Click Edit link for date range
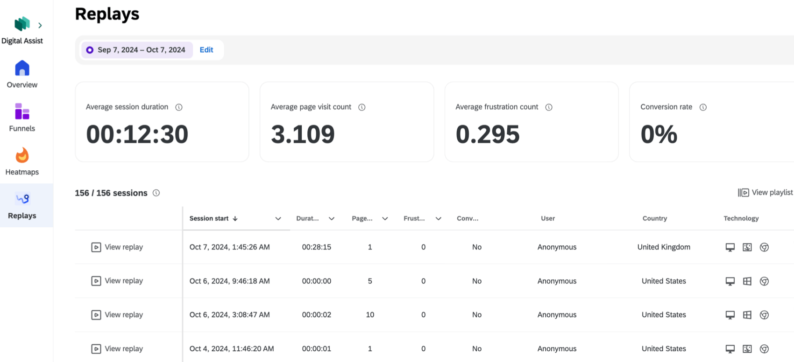 [206, 50]
